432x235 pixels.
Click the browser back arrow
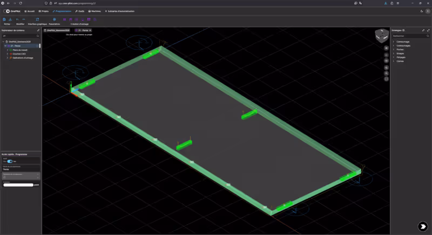click(x=8, y=3)
